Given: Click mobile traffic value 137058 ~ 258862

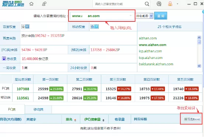Looking at the screenshot, I should (x=104, y=50).
